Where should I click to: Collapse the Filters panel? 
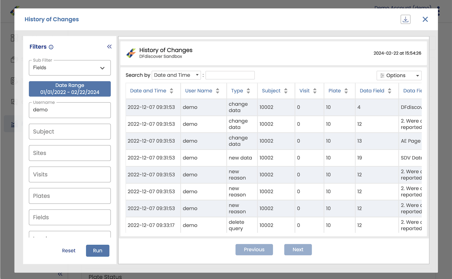click(x=109, y=47)
